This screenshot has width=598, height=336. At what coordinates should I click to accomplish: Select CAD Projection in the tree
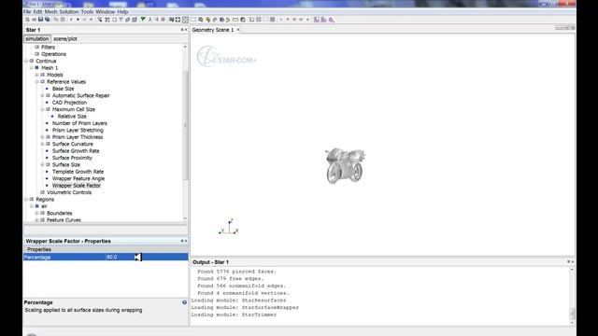[x=69, y=103]
